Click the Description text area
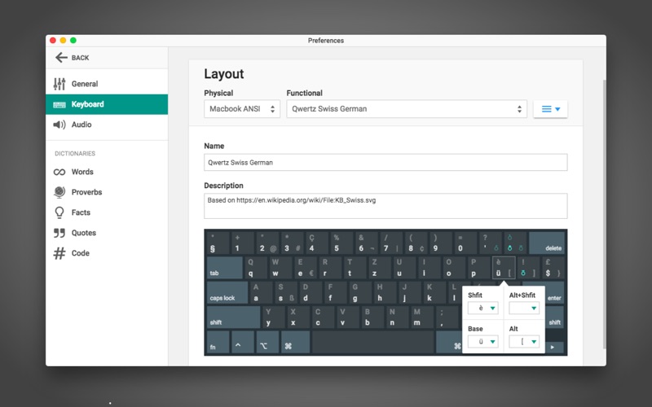 pos(385,205)
